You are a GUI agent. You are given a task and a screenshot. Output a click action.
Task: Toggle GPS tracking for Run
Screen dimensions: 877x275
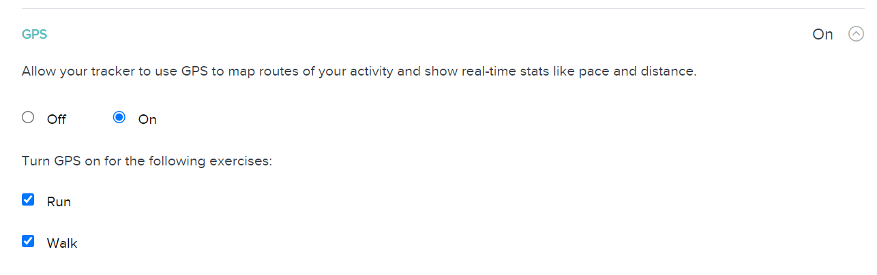point(28,199)
